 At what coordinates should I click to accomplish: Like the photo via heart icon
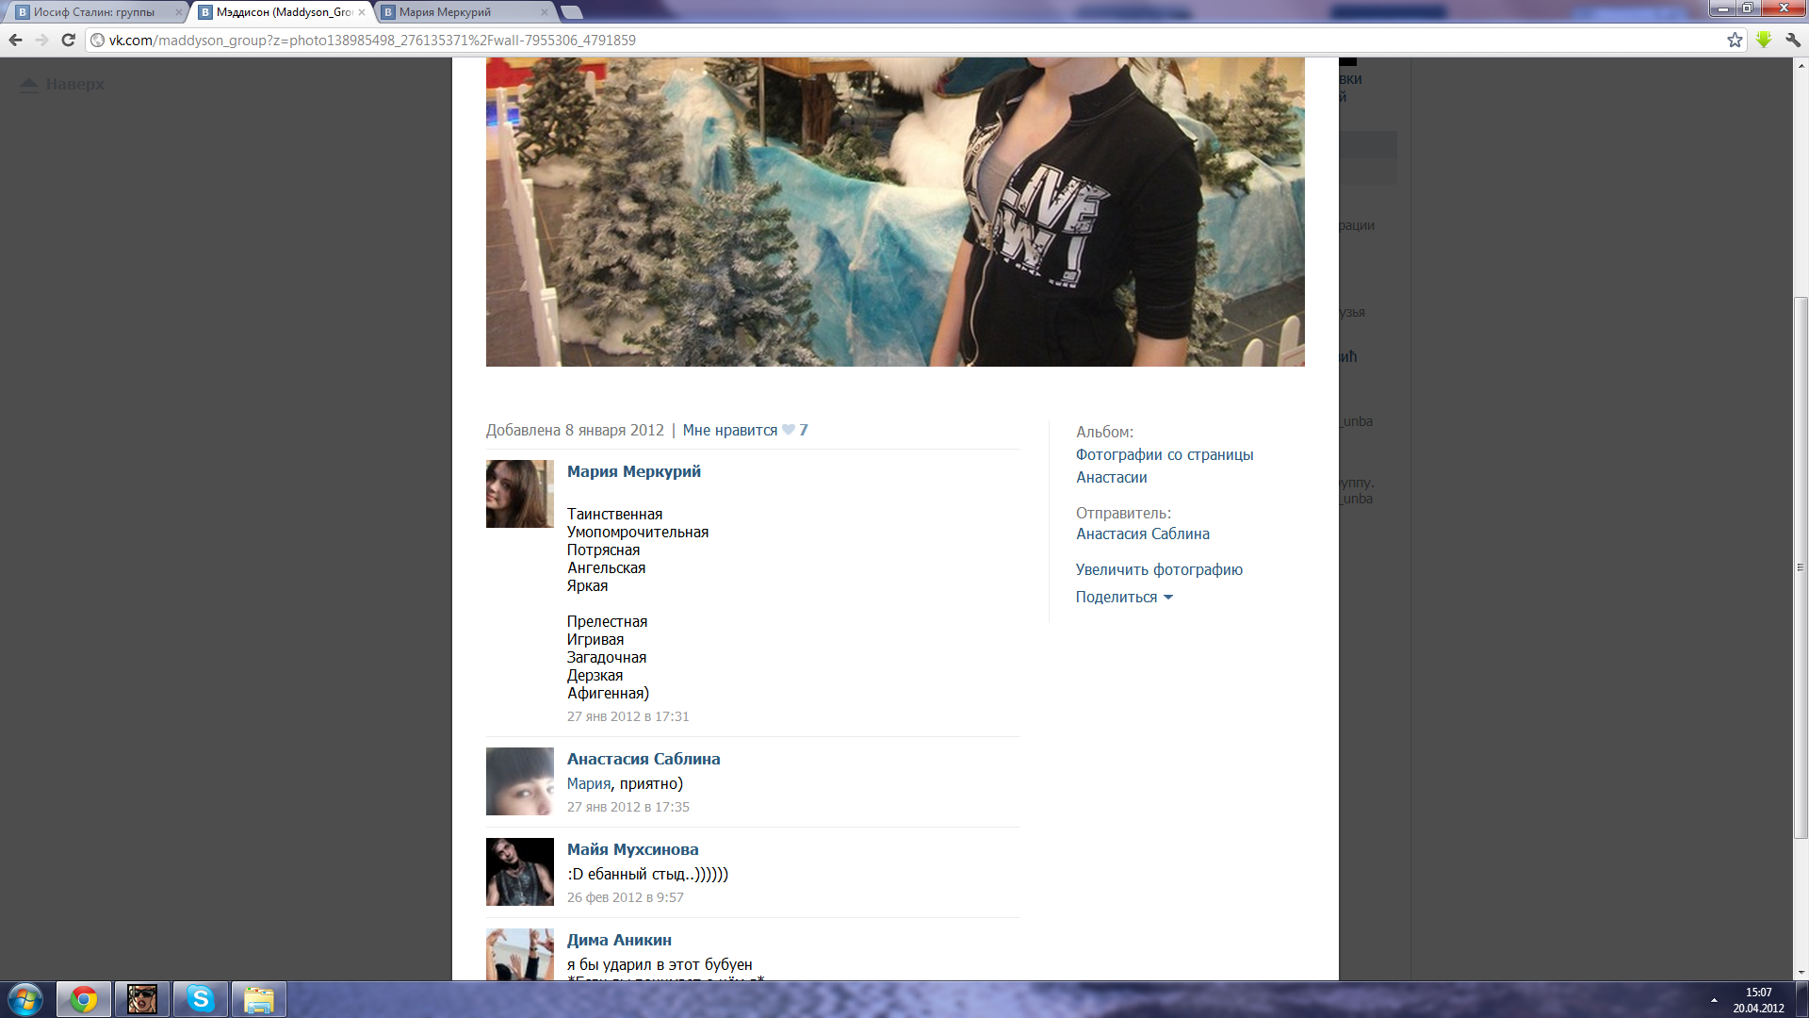[x=789, y=430]
